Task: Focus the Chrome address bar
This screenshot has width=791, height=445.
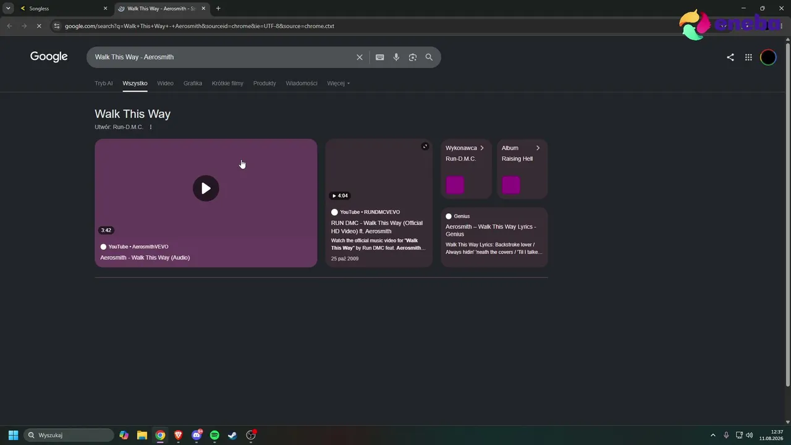Action: 358,26
